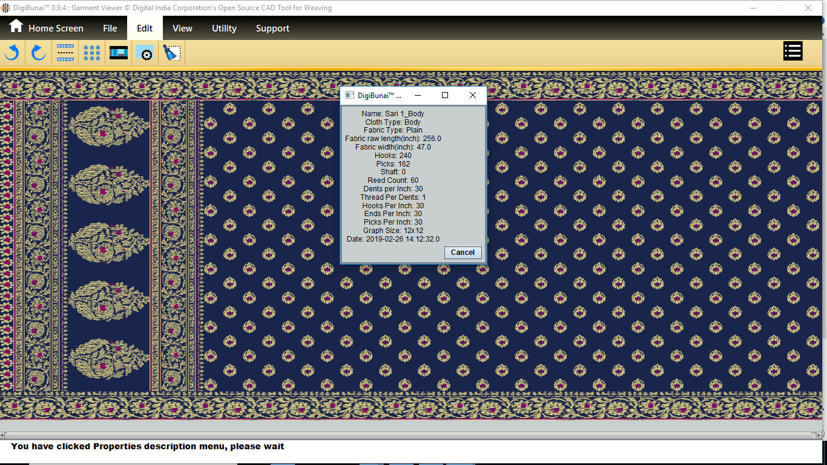The width and height of the screenshot is (827, 465).
Task: Maximize the DigiBunai properties dialog
Action: 445,96
